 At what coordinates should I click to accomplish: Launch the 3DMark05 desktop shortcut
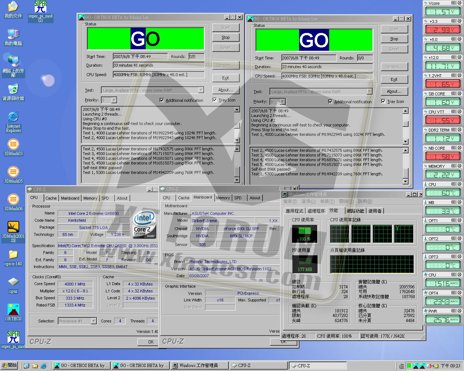(x=13, y=175)
